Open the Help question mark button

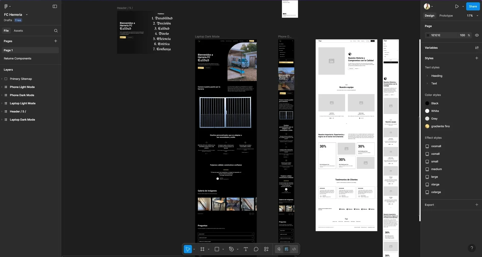472,248
